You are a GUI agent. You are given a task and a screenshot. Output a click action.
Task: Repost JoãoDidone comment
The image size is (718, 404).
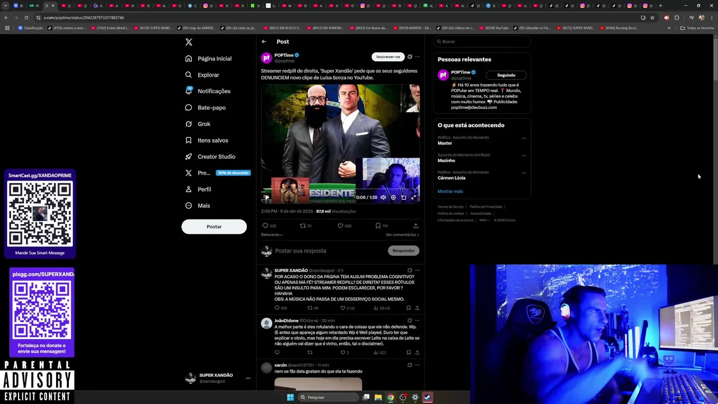pyautogui.click(x=310, y=352)
